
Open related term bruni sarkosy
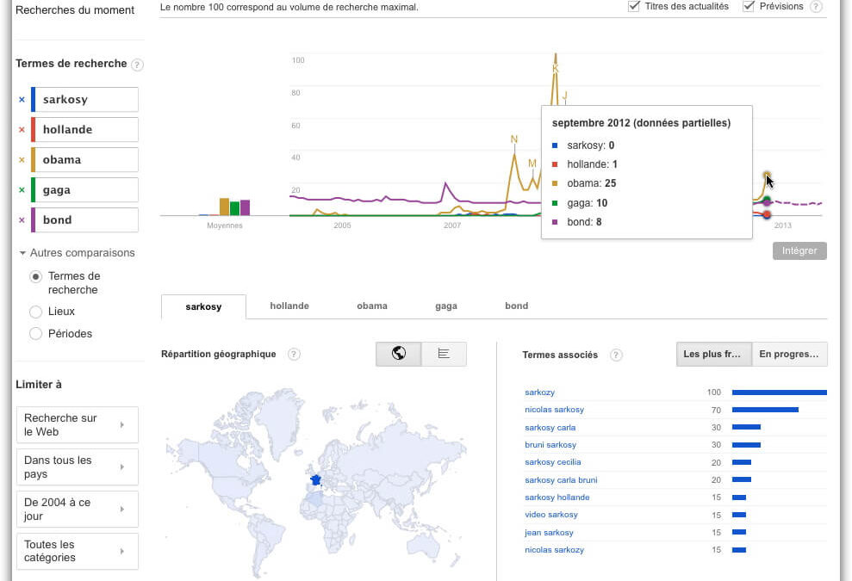point(550,445)
